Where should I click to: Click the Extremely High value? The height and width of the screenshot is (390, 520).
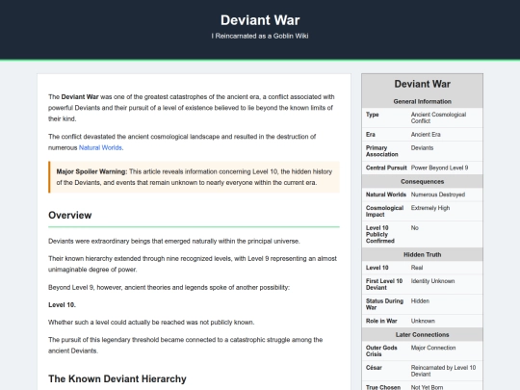coord(430,208)
